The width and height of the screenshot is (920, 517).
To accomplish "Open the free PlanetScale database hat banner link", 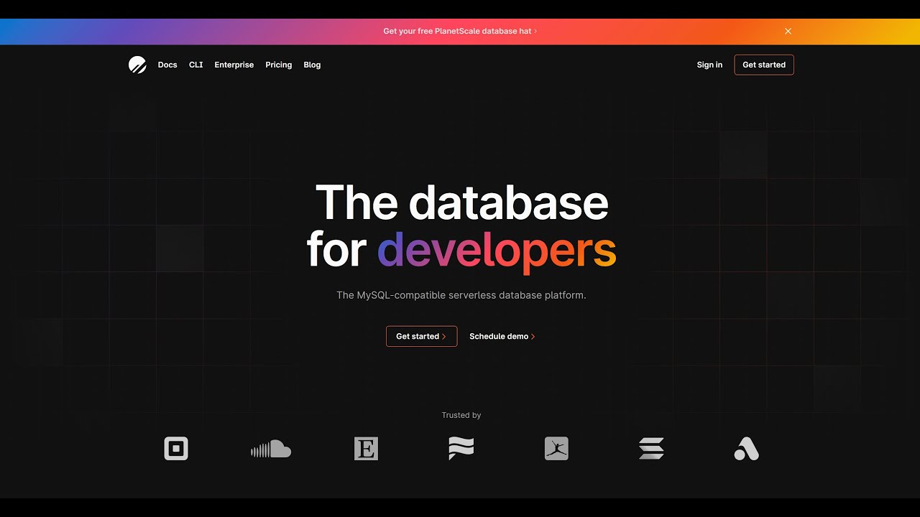I will [460, 32].
